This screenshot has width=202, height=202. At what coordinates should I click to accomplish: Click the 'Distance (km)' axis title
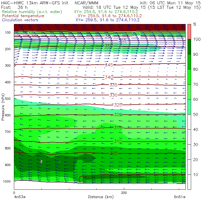101,197
